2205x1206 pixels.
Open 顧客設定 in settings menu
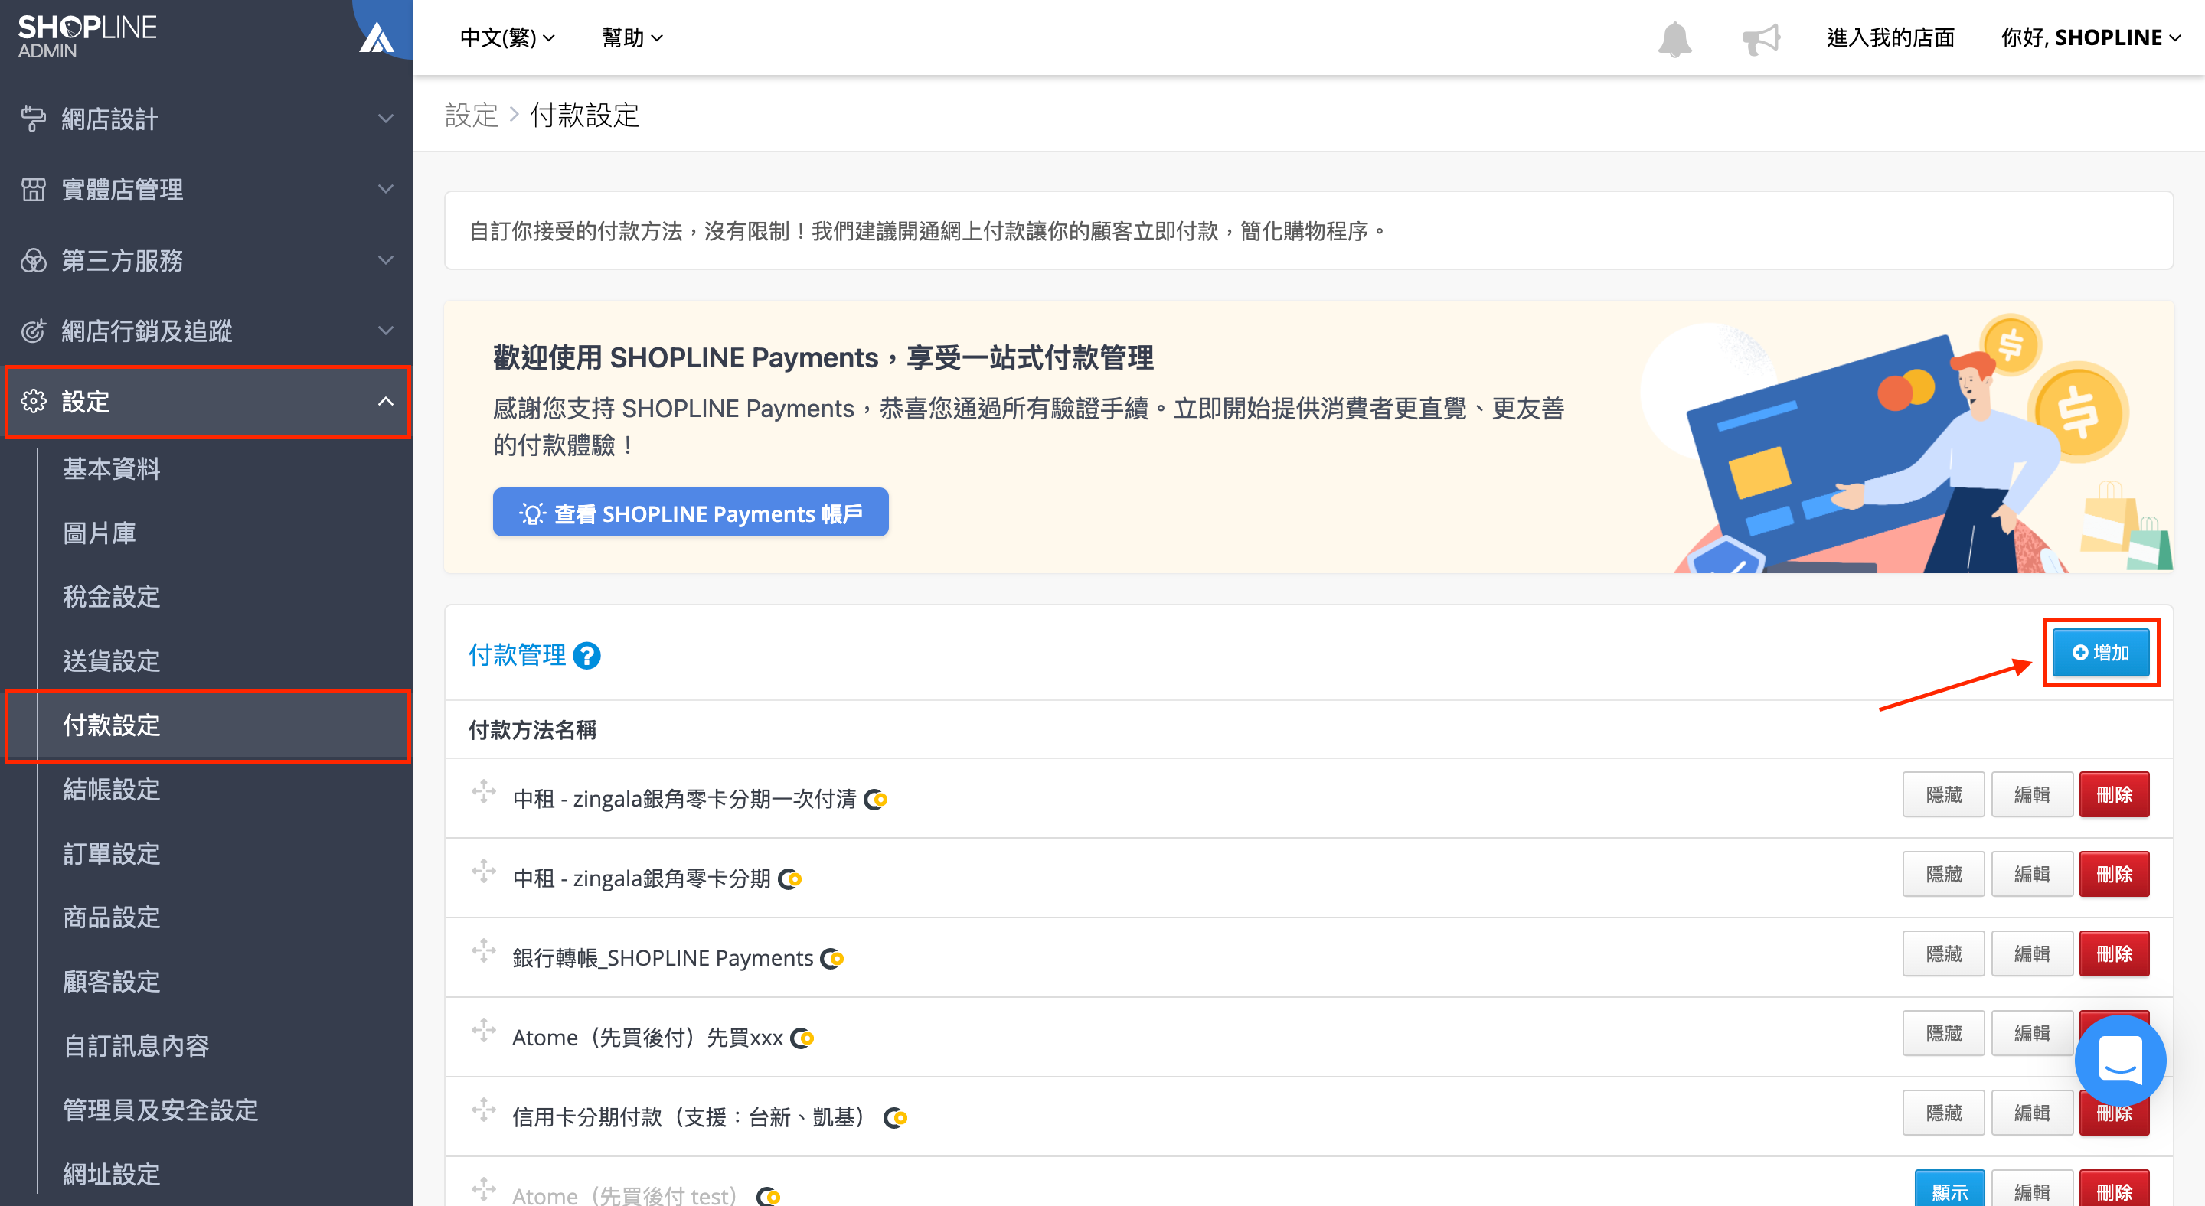(x=112, y=982)
